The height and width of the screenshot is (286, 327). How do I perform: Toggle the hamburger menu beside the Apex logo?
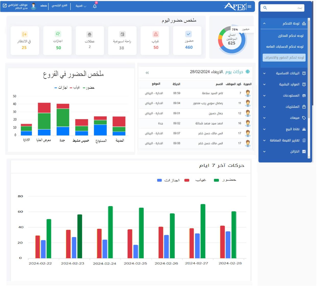pos(249,6)
